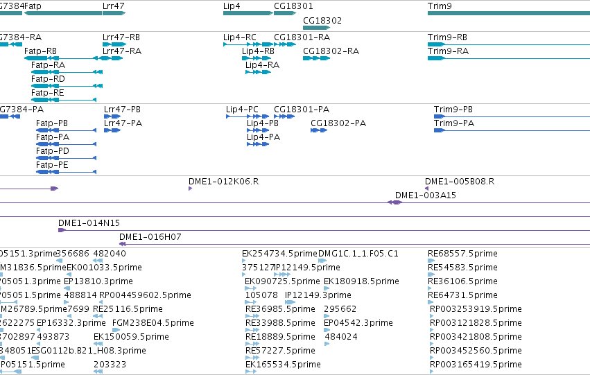Click the CG18302 gene label

click(x=322, y=21)
